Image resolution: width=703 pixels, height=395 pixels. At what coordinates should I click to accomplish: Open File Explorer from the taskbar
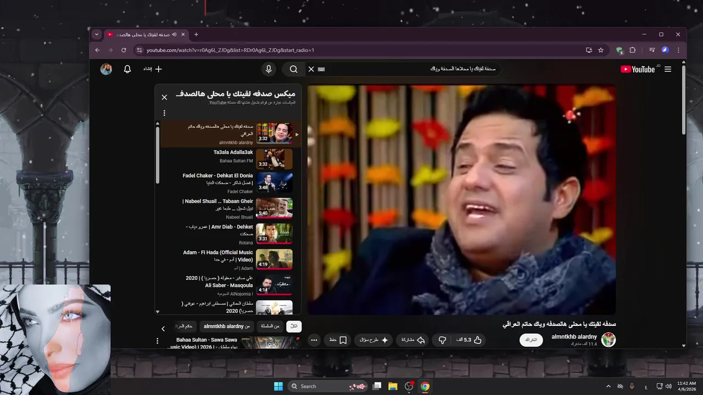pos(393,386)
